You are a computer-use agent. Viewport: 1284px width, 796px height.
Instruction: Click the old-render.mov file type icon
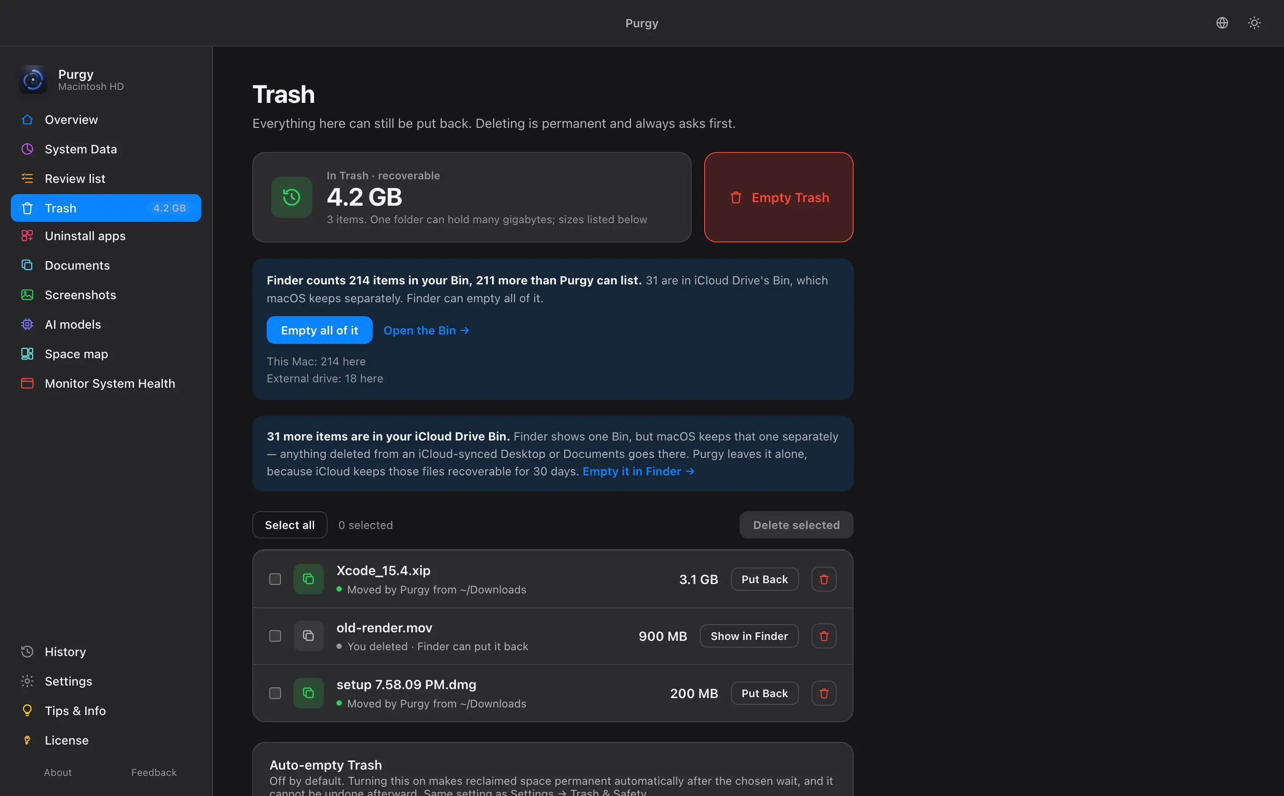click(x=309, y=636)
